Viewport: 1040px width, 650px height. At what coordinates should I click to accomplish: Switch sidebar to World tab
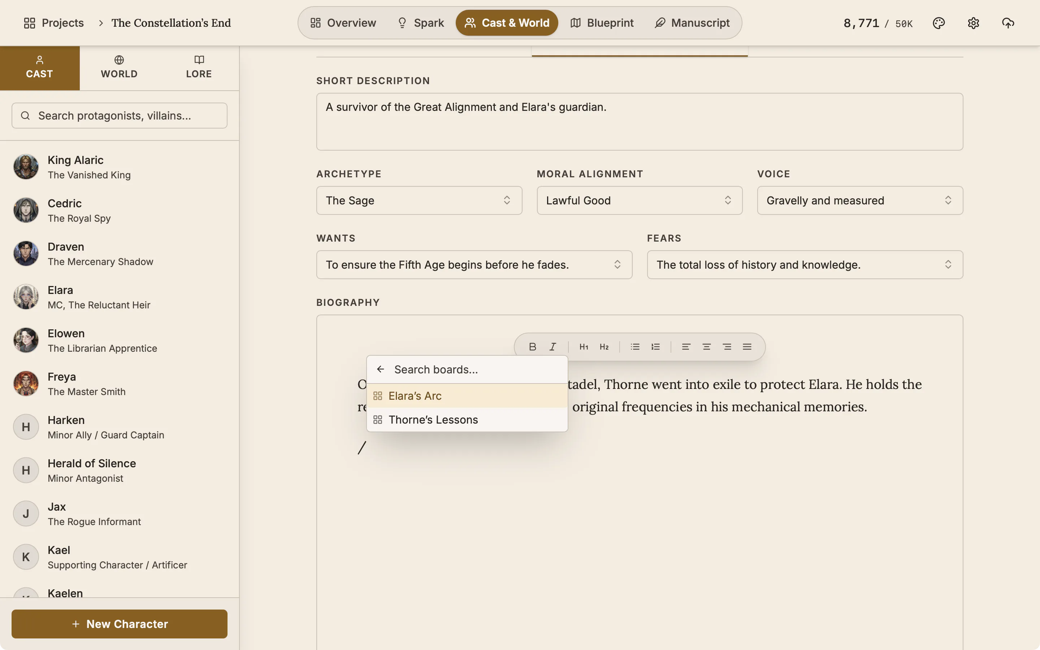pyautogui.click(x=120, y=68)
